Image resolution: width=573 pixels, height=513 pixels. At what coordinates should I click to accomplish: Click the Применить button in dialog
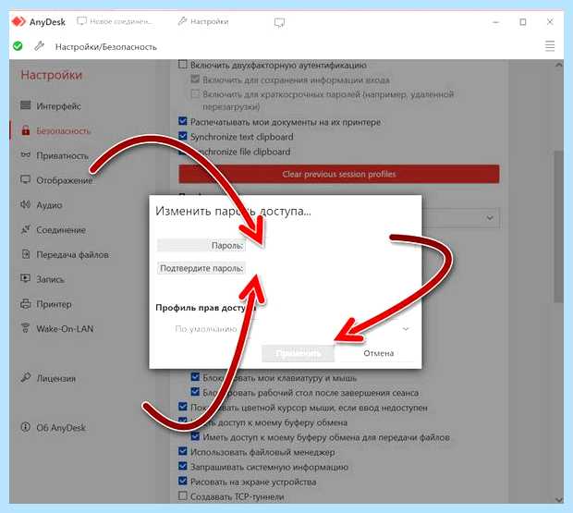coord(298,353)
